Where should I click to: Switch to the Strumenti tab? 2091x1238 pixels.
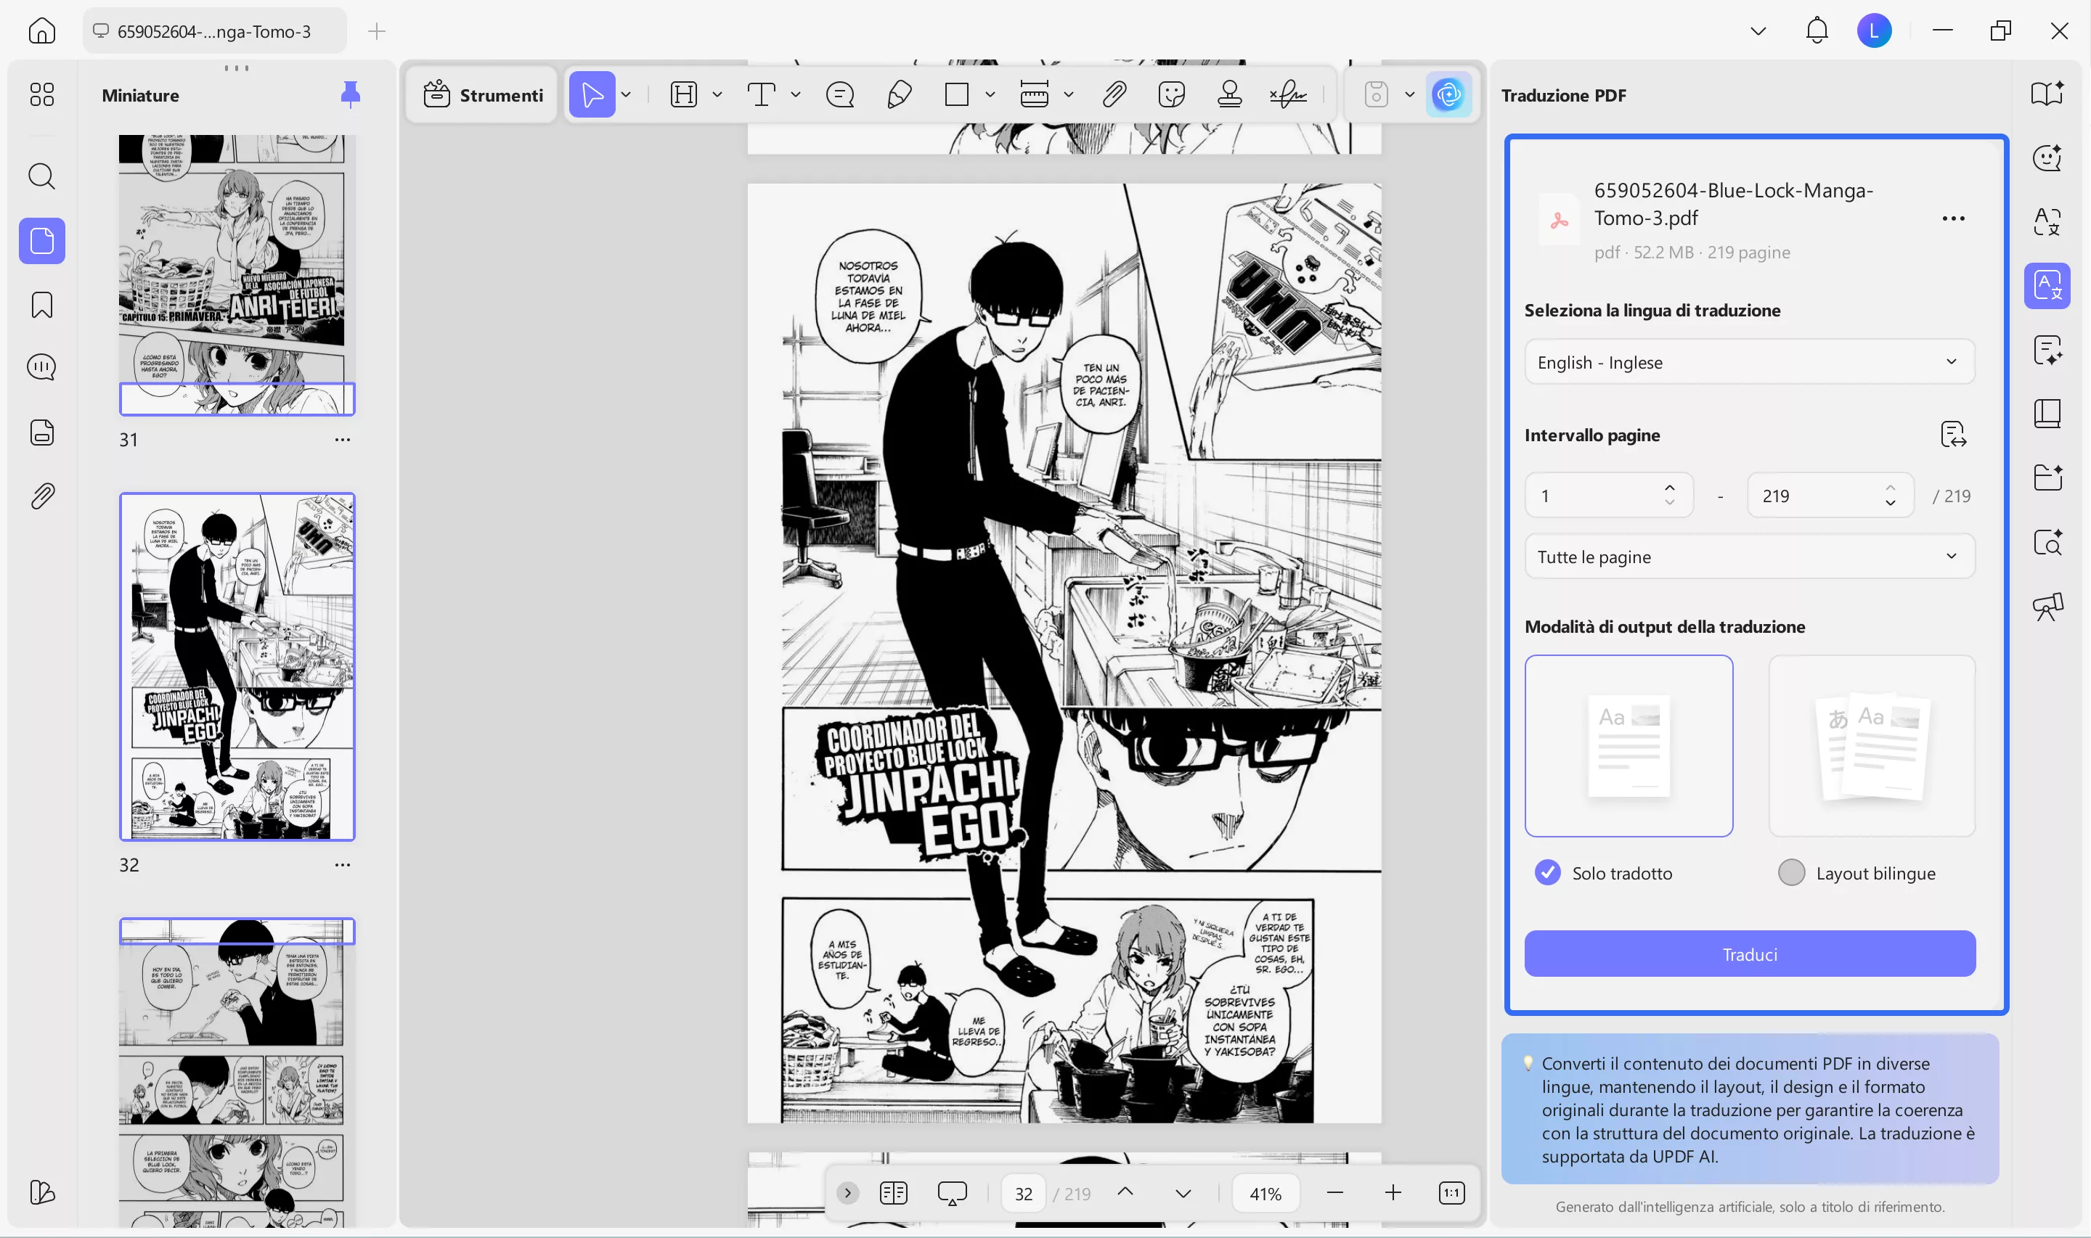481,94
